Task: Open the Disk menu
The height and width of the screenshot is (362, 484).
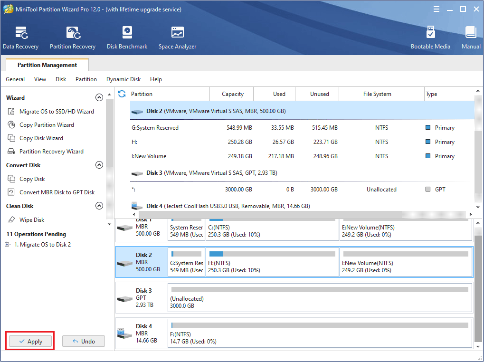Action: [x=61, y=79]
